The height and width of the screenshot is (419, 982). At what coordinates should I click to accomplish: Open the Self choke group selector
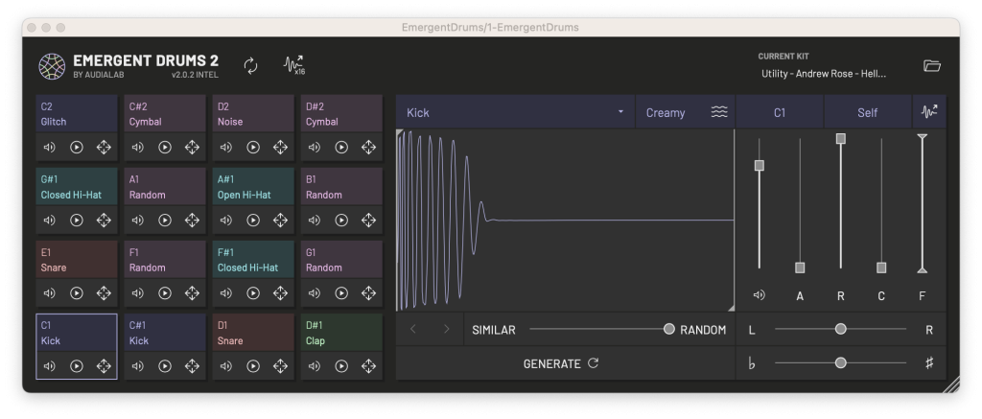tap(867, 112)
